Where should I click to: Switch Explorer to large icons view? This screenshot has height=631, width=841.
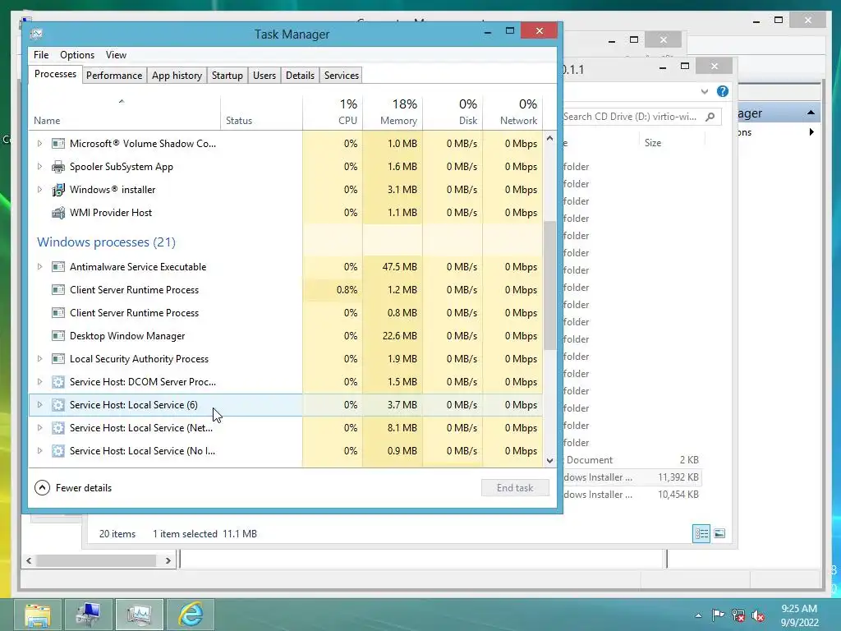[719, 533]
